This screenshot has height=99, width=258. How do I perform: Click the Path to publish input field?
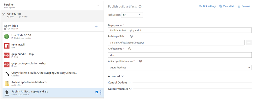[x=176, y=43]
